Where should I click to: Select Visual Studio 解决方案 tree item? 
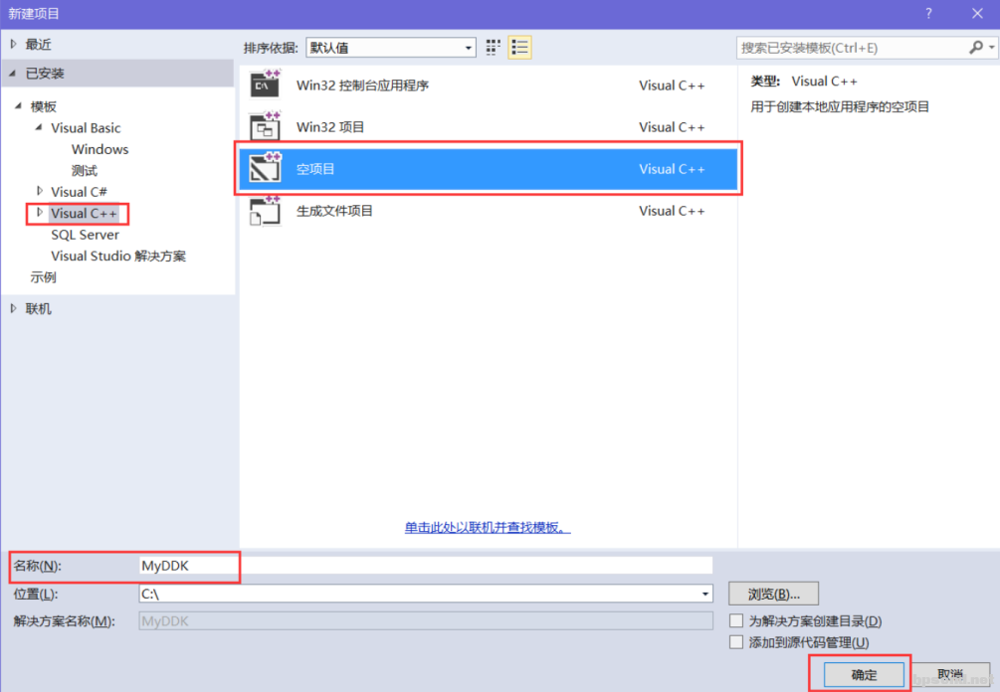(118, 257)
